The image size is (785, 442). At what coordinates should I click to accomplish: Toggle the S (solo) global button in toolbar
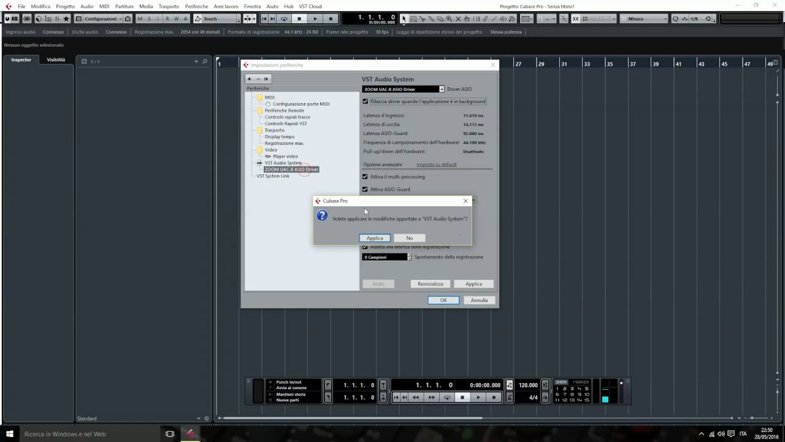149,18
